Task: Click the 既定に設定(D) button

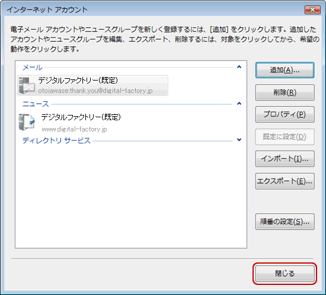Action: tap(285, 137)
